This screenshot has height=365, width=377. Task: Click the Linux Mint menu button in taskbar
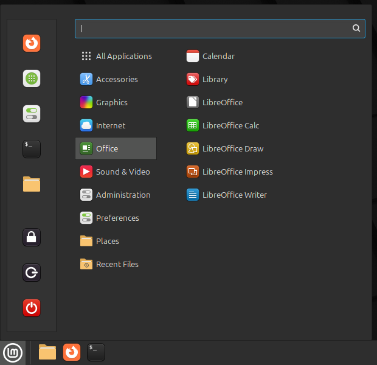tap(13, 353)
